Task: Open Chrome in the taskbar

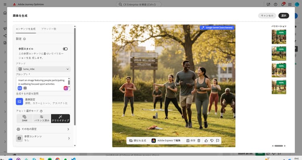Action: tap(58, 159)
